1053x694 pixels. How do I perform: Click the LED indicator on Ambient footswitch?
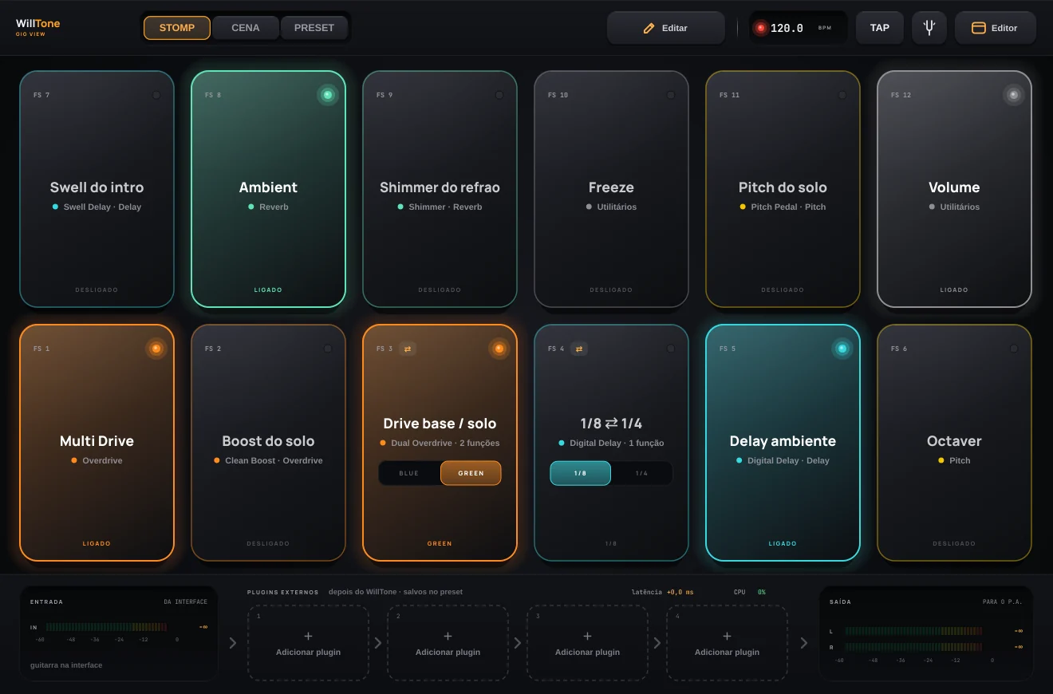click(x=327, y=95)
